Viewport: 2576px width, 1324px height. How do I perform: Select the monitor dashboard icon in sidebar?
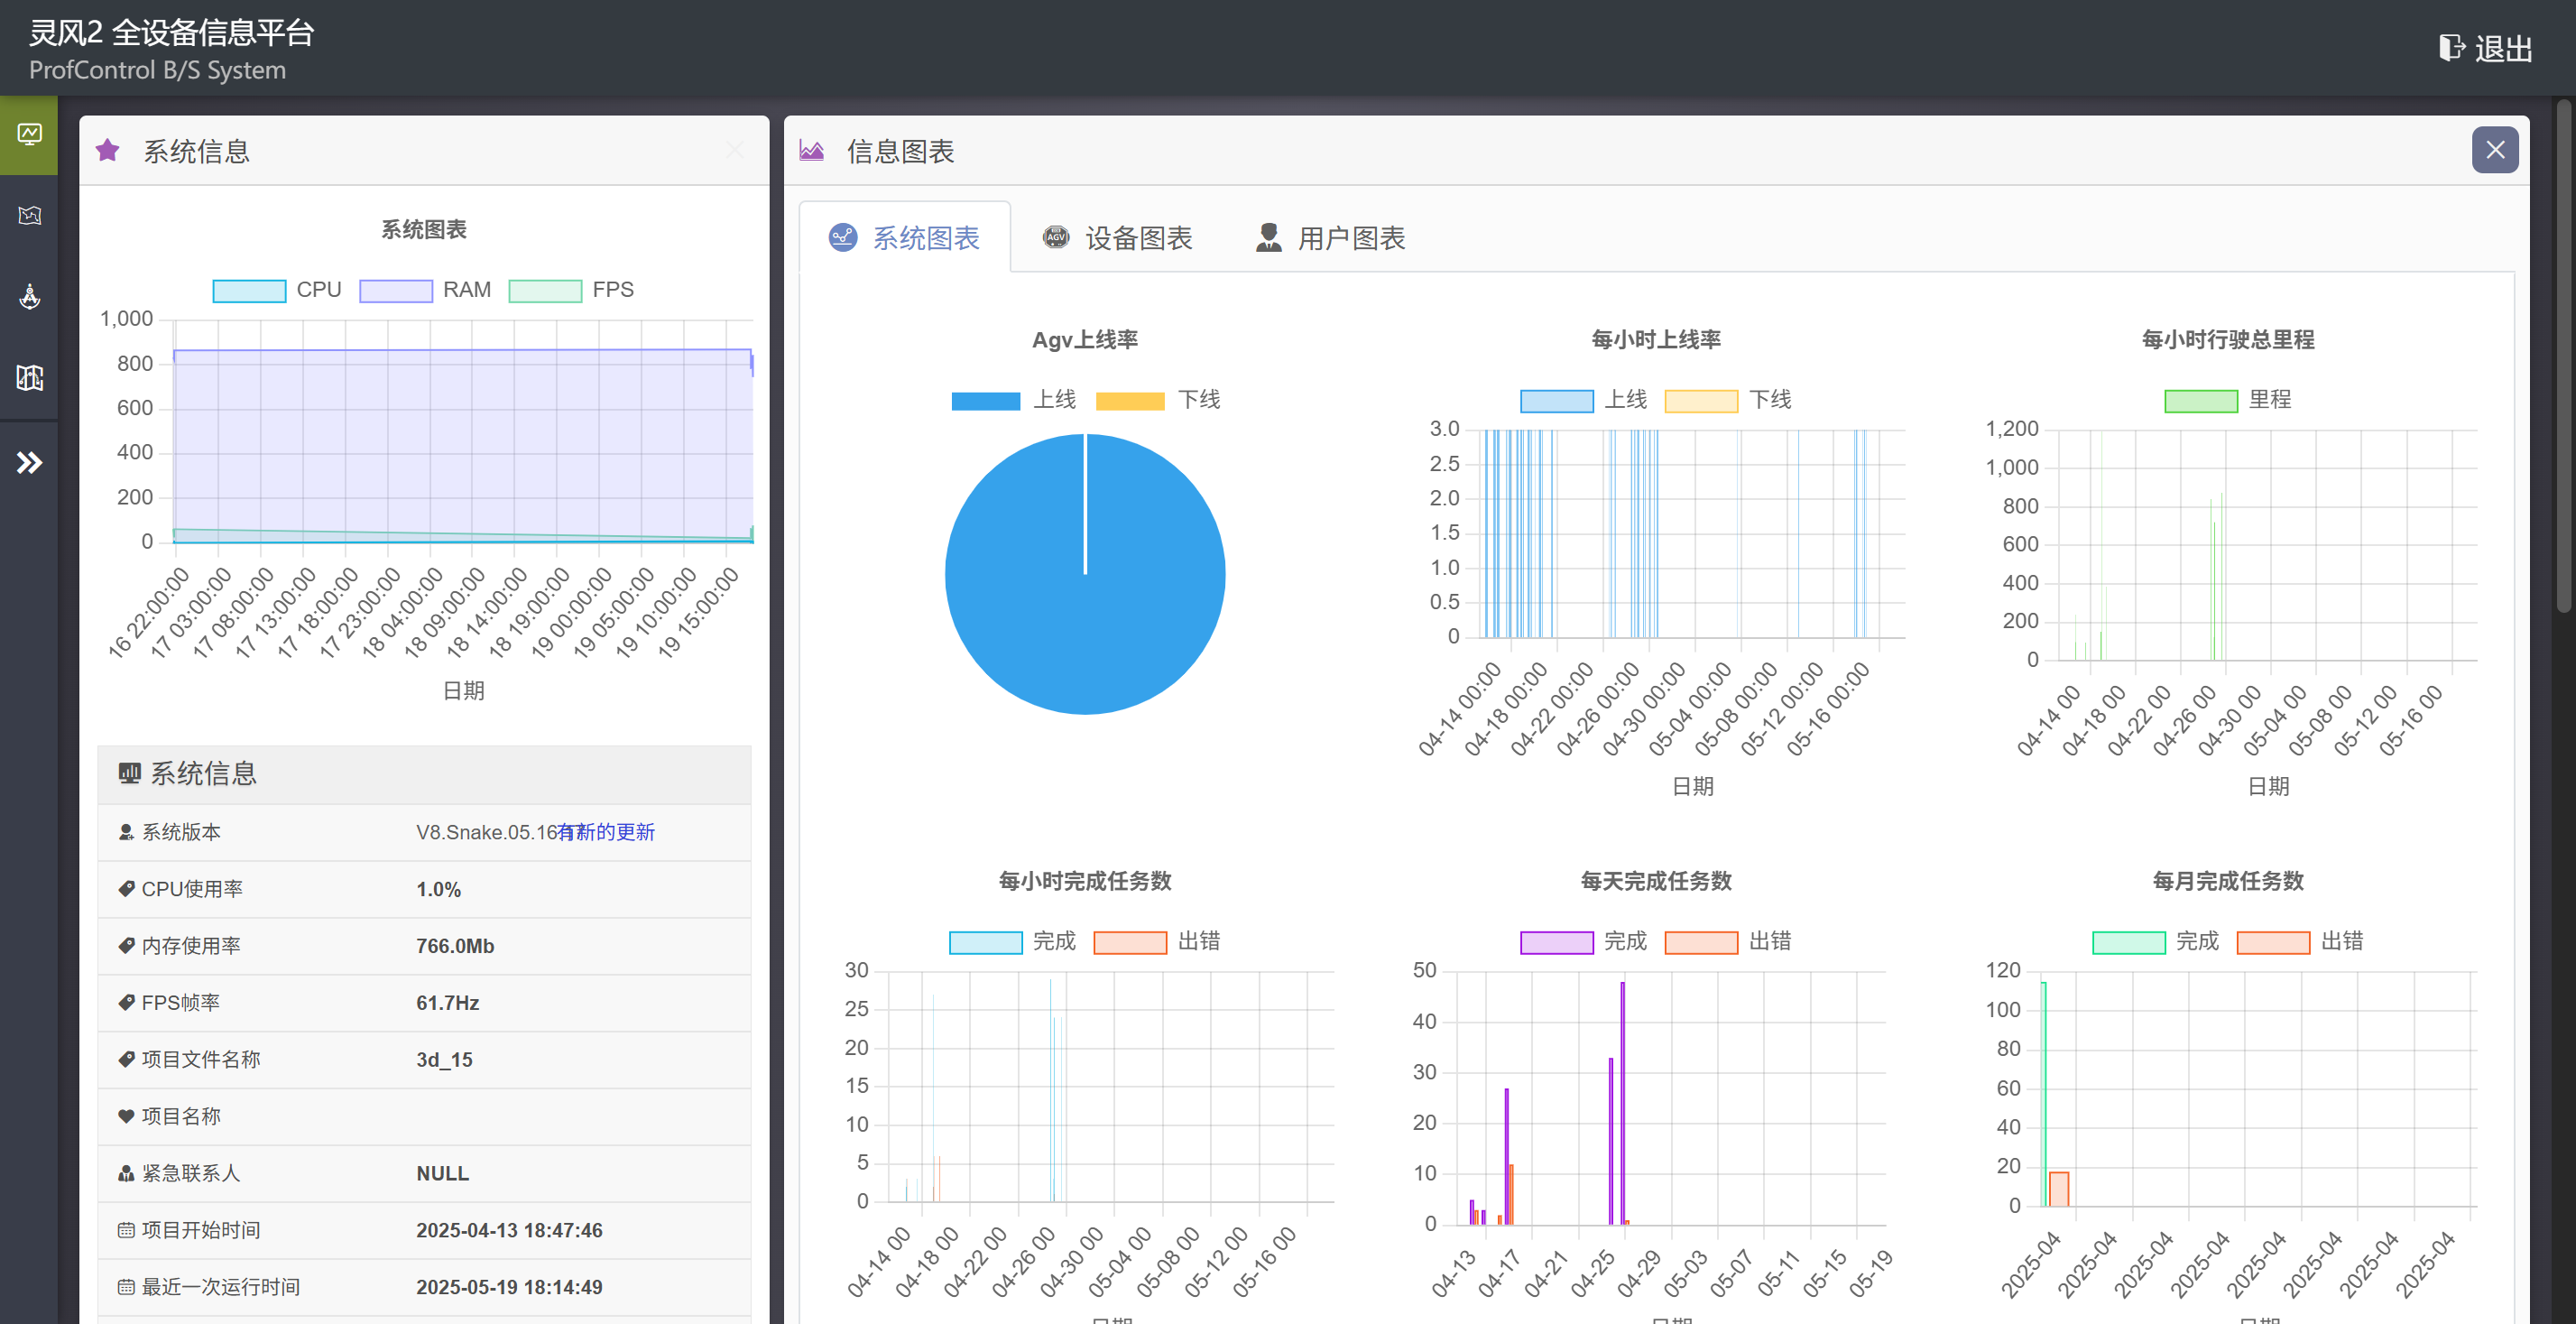coord(29,133)
